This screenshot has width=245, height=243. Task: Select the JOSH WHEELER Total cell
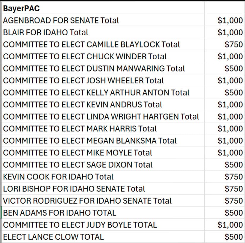(83, 80)
